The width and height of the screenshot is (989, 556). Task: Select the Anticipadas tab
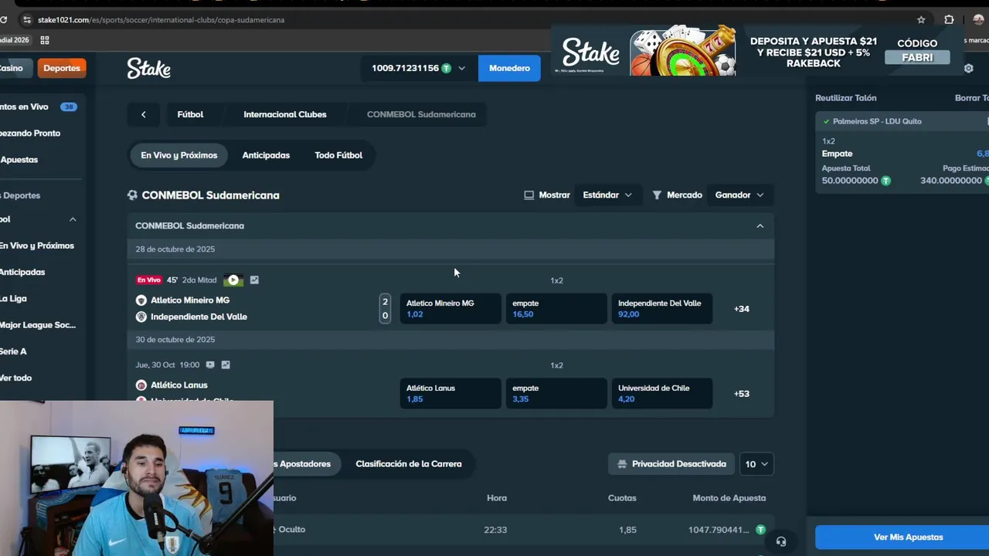pos(266,155)
